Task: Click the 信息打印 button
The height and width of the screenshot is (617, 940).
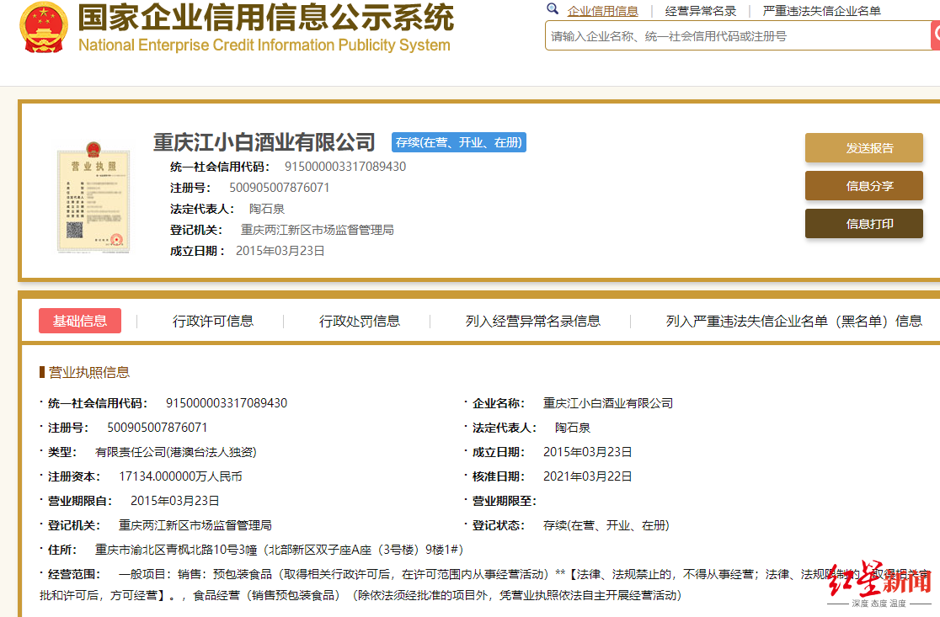Action: click(x=864, y=223)
